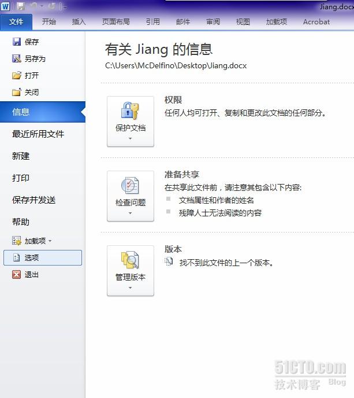This screenshot has width=354, height=398.
Task: Select 信息 in the backstage menu
Action: coord(43,112)
